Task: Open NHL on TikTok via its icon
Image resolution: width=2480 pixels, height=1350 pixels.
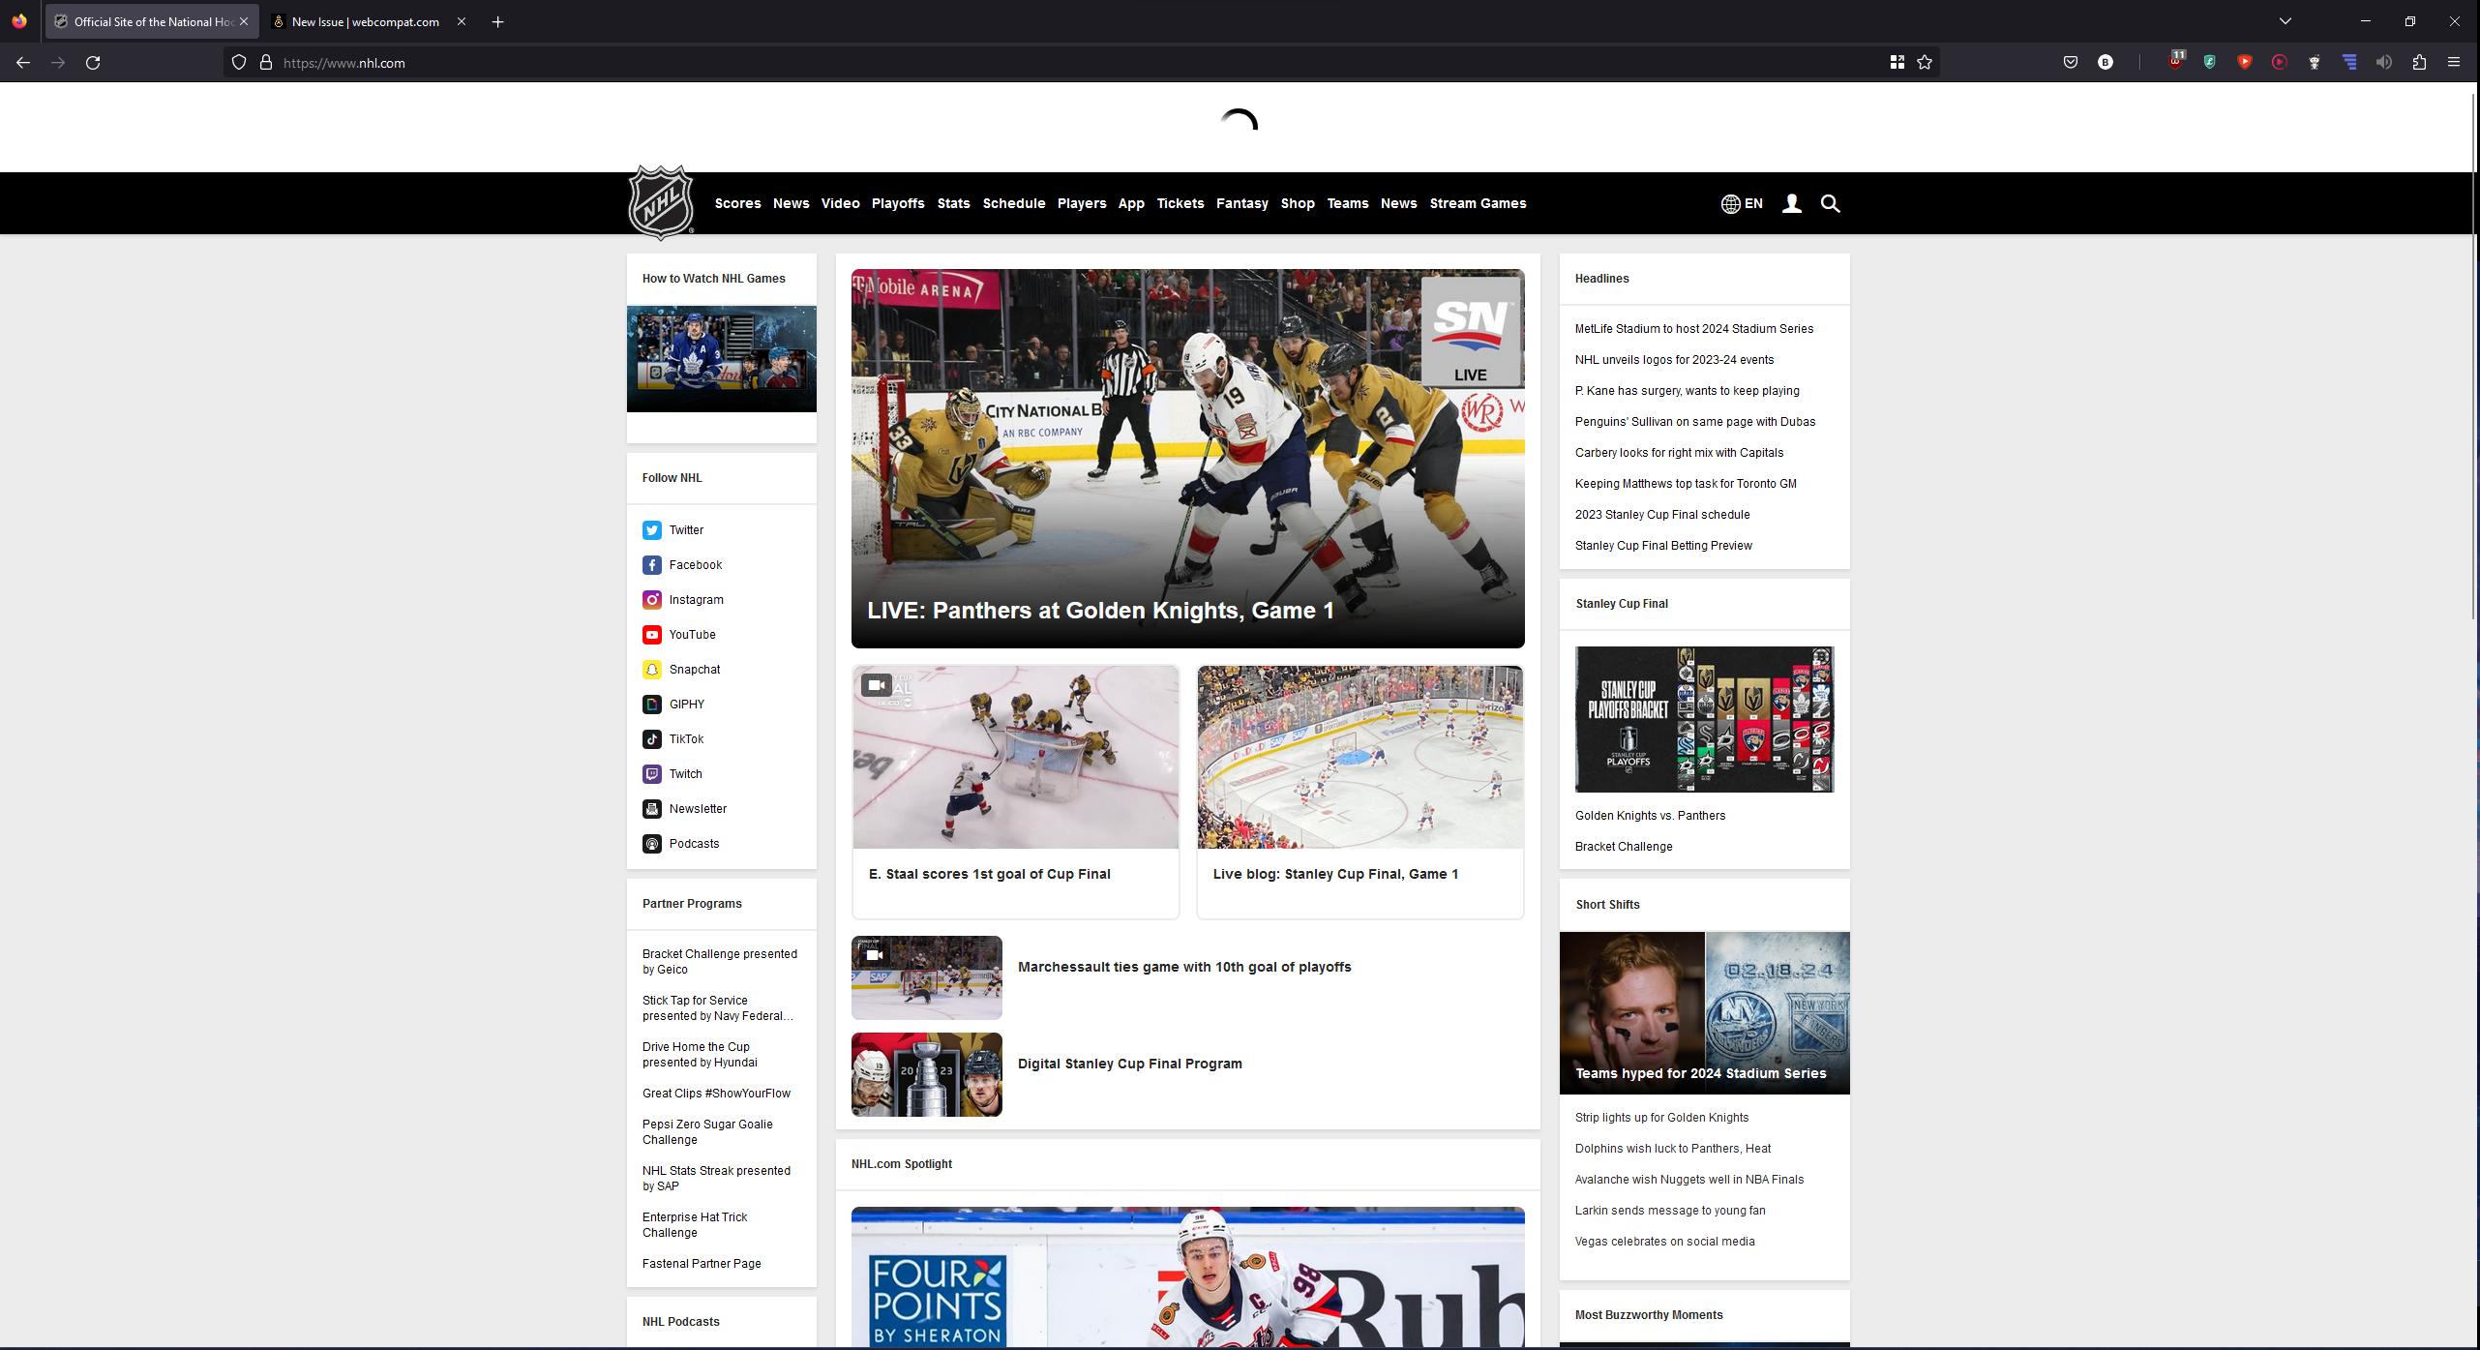Action: (x=652, y=738)
